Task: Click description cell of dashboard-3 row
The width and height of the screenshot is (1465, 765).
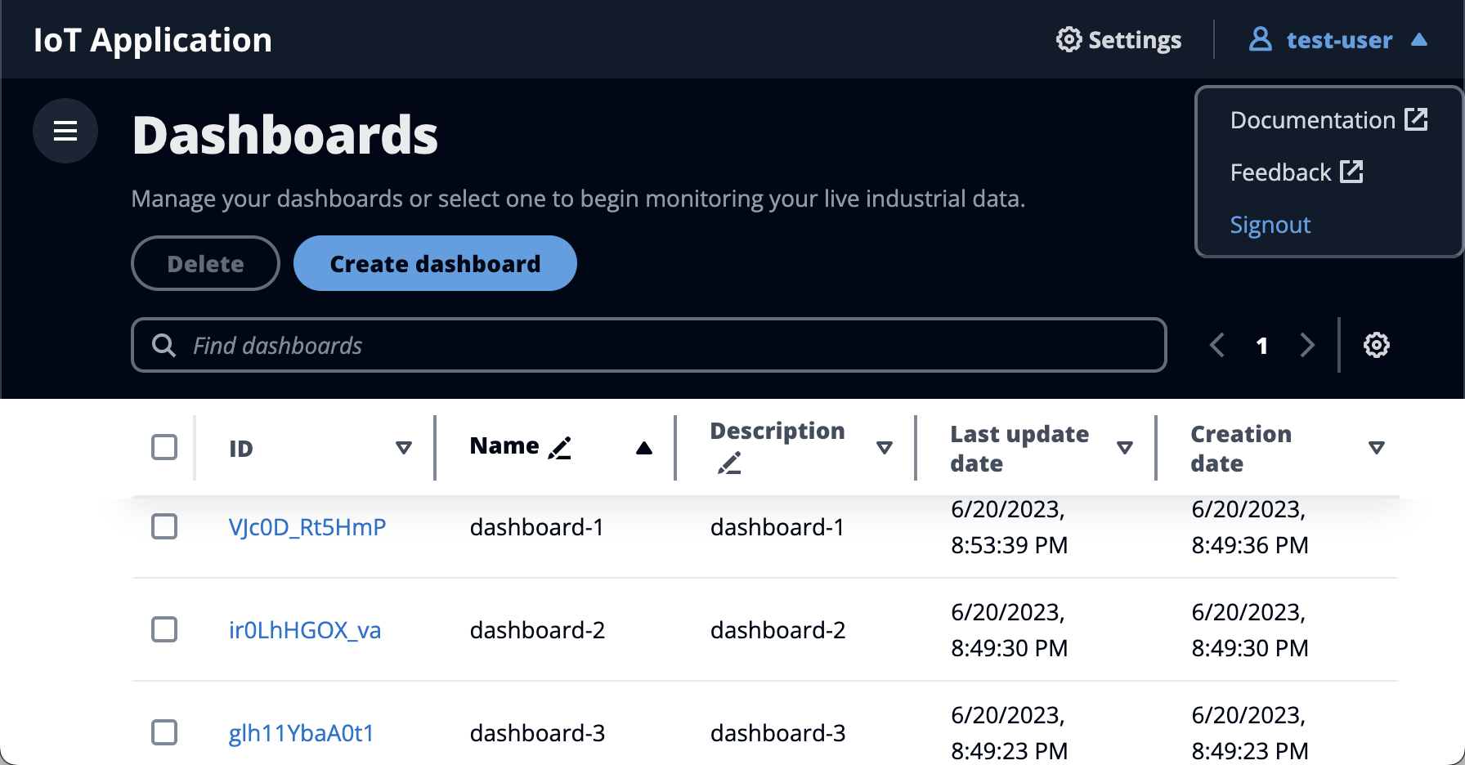Action: pos(777,733)
